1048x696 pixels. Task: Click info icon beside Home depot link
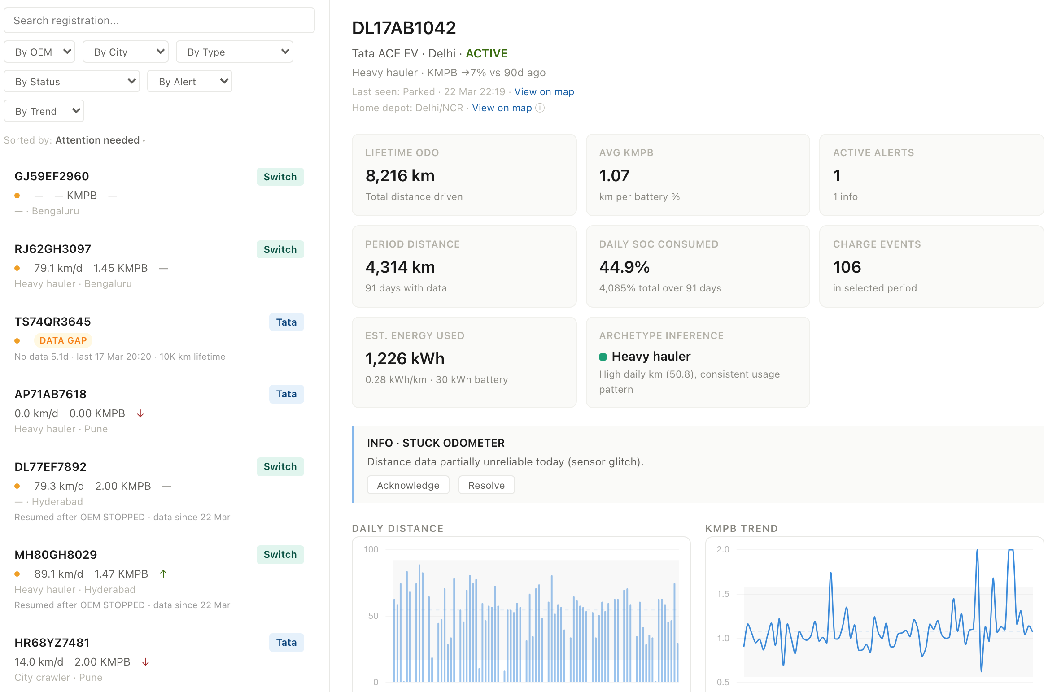pos(540,108)
